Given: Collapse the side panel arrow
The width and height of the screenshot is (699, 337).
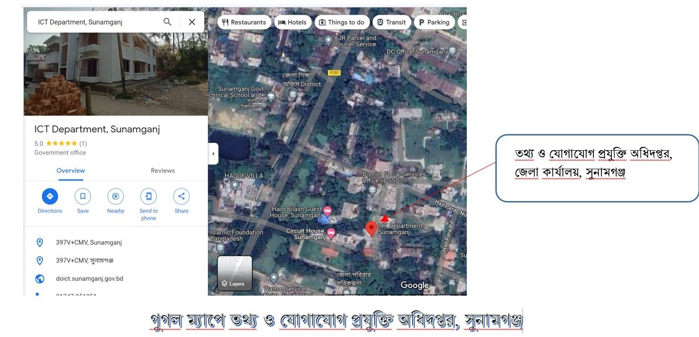Looking at the screenshot, I should (x=213, y=154).
